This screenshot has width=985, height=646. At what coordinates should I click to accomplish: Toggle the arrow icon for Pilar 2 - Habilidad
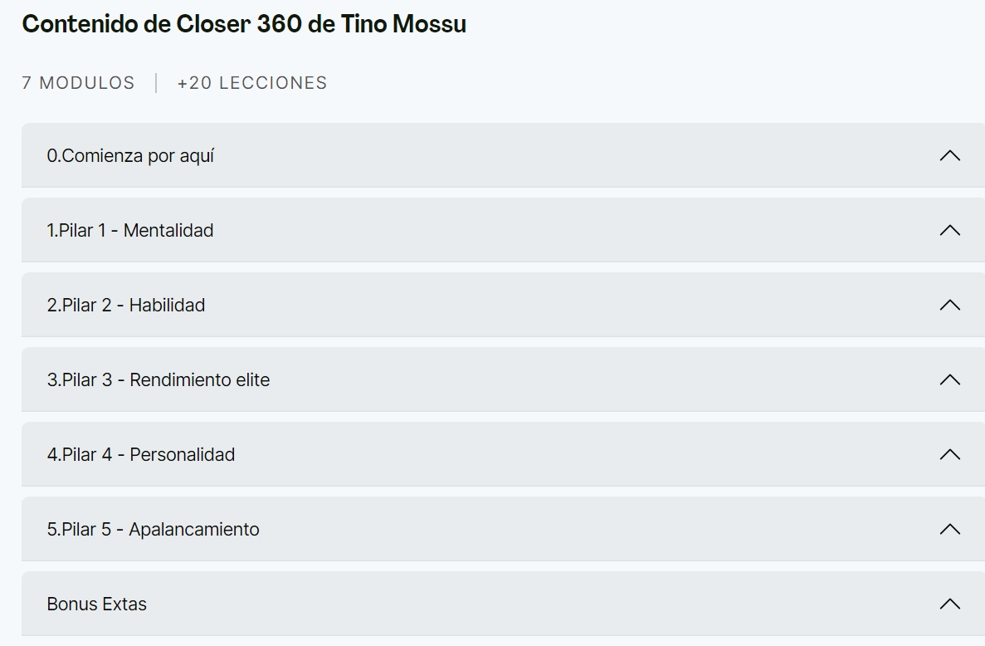(949, 306)
